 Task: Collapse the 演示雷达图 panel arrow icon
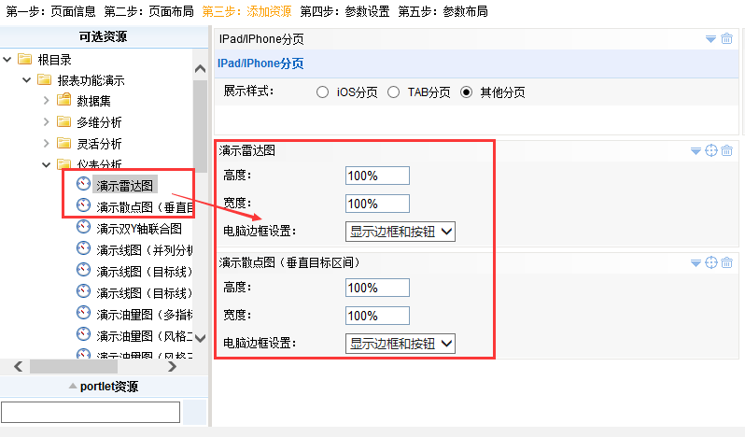[696, 151]
